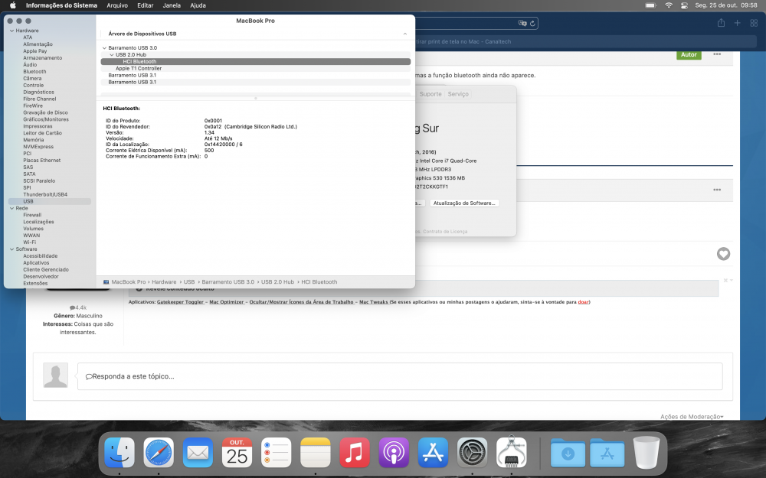Select Aplicativos under Software
The height and width of the screenshot is (478, 766).
pos(36,263)
